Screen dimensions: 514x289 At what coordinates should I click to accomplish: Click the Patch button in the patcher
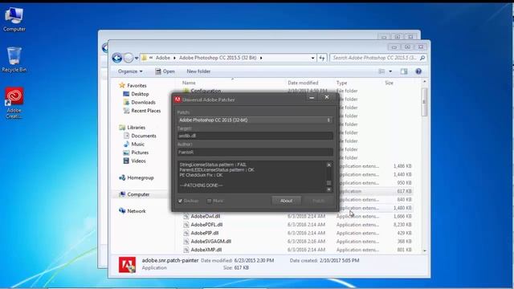click(x=318, y=201)
